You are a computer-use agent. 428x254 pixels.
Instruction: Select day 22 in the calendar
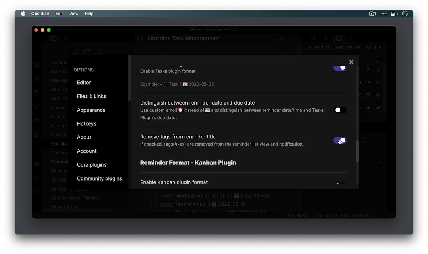(377, 95)
